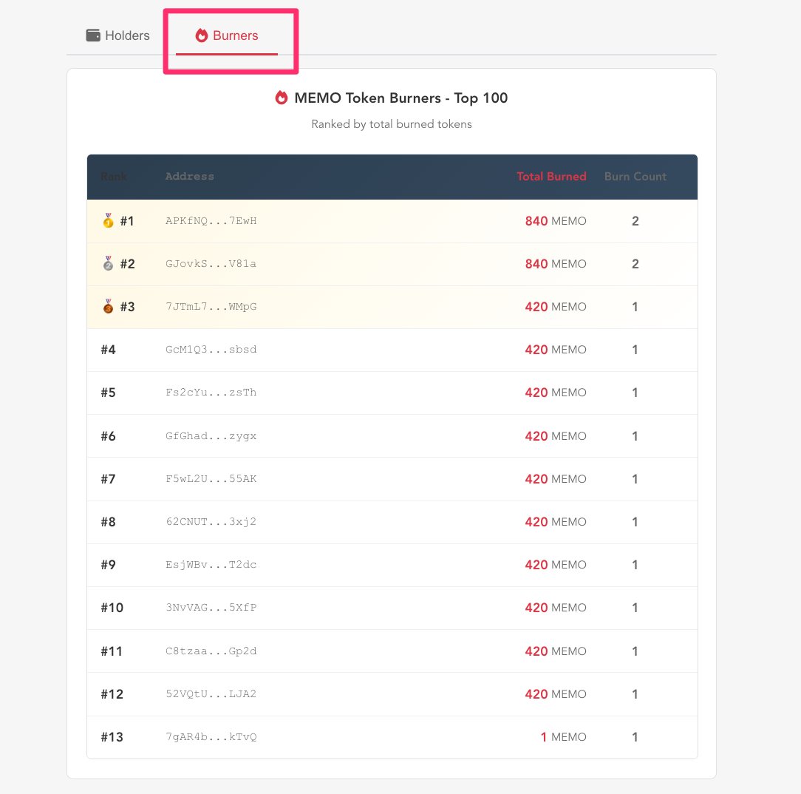Click rank label #5
The width and height of the screenshot is (801, 794).
point(109,393)
